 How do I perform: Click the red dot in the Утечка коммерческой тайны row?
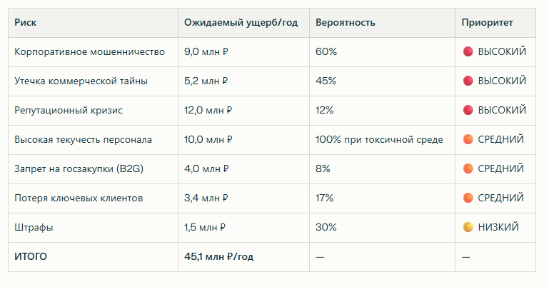tap(468, 81)
